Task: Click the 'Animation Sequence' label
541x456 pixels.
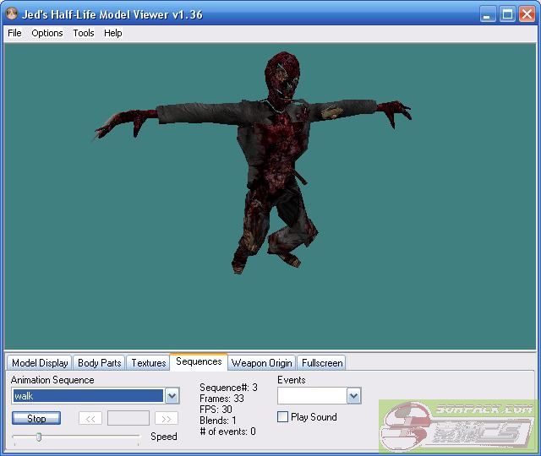Action: click(52, 380)
